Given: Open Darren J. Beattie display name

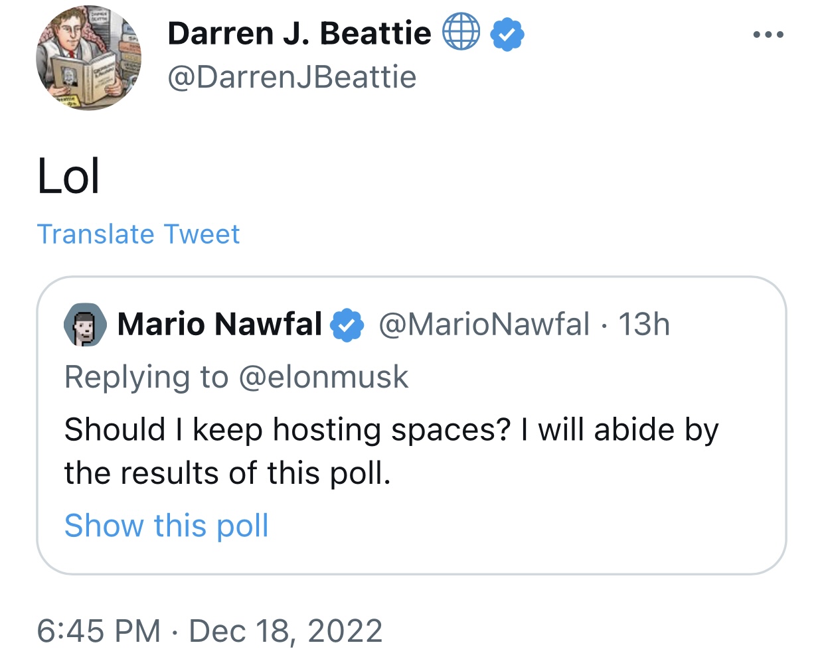Looking at the screenshot, I should coord(299,33).
